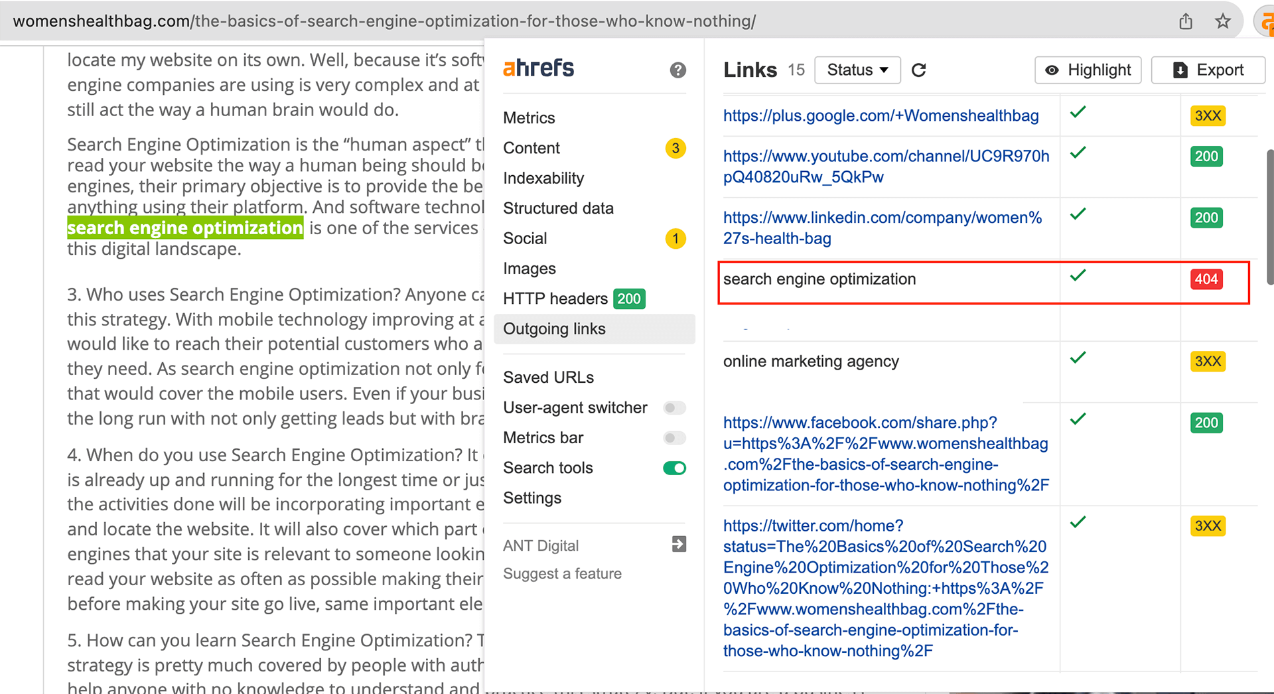Click the links panel vertical scrollbar
Screen dimensions: 1274x694
pos(1270,217)
